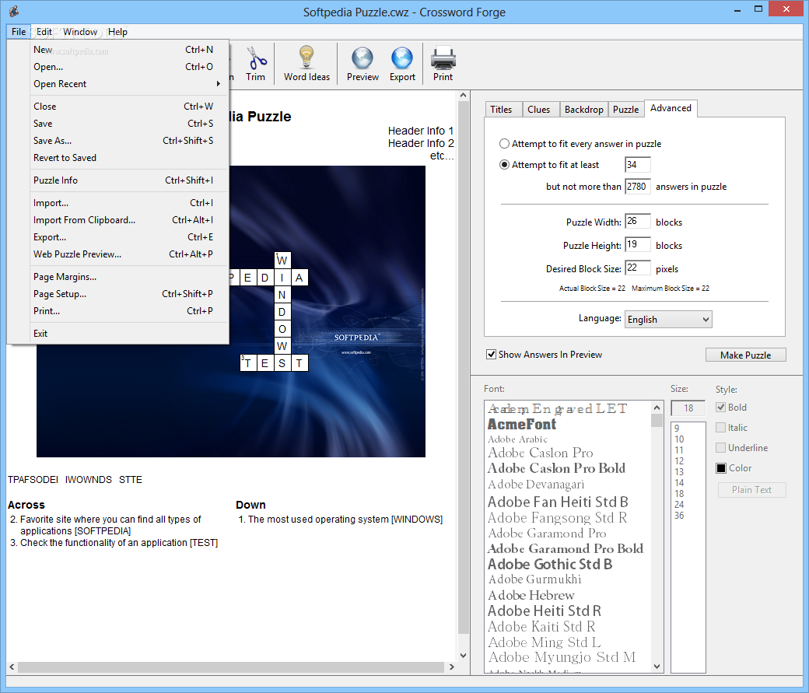Open the Window menu
This screenshot has width=809, height=693.
(x=80, y=31)
